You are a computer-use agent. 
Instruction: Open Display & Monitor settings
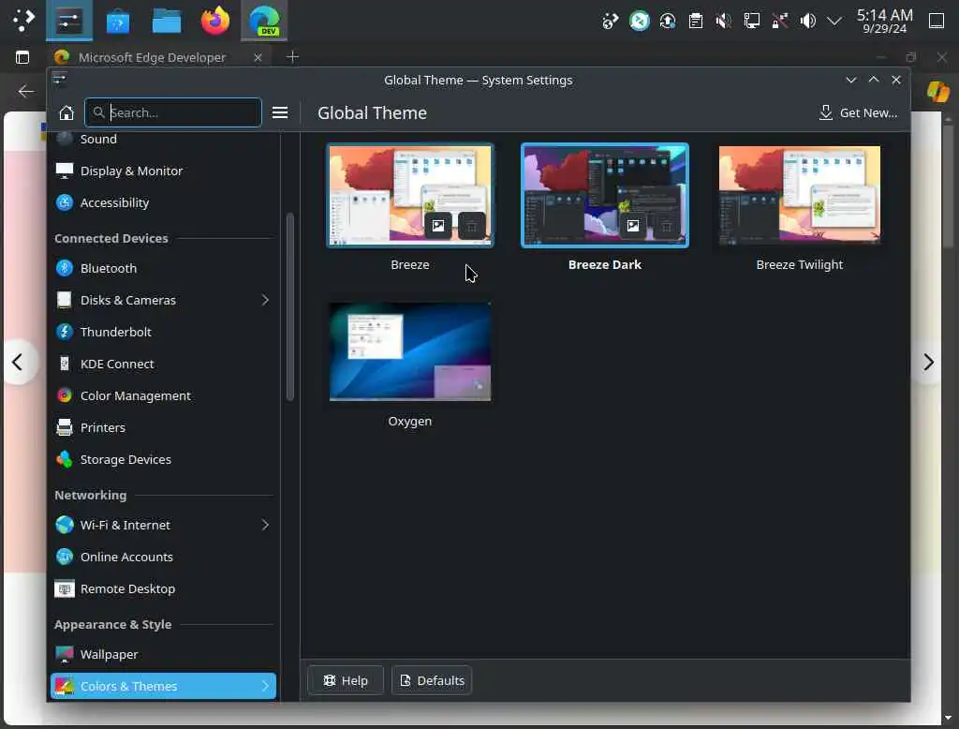click(x=163, y=171)
